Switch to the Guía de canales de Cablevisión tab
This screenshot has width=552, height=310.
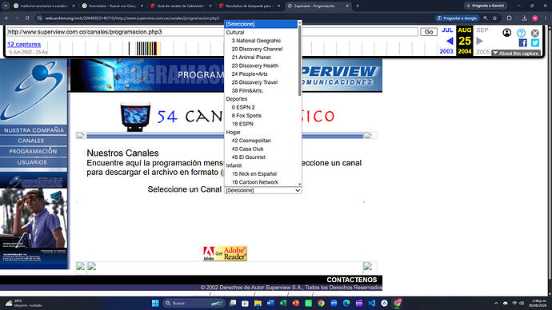pyautogui.click(x=181, y=6)
